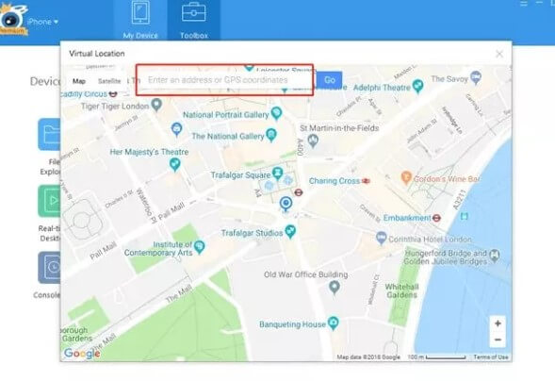This screenshot has height=381, width=555.
Task: Select Trafalgar Studios marker
Action: click(290, 232)
